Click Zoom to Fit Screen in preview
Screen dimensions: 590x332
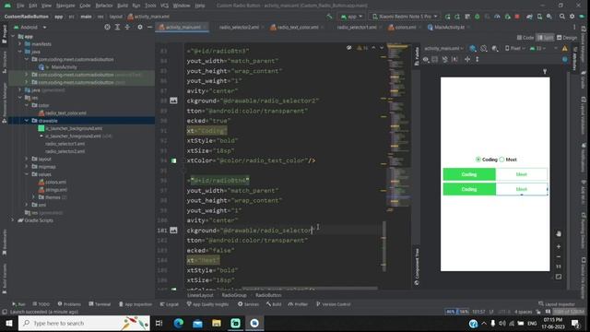(559, 277)
